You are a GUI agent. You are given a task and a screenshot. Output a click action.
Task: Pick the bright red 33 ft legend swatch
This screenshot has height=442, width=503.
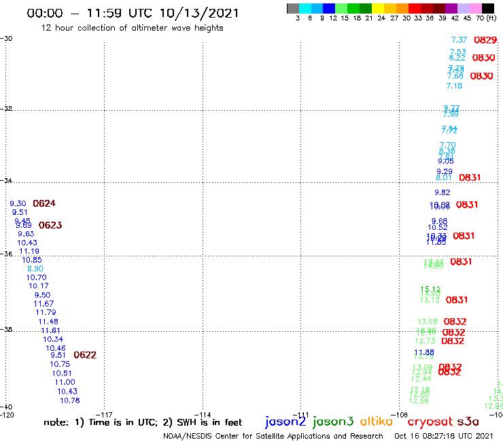click(415, 8)
